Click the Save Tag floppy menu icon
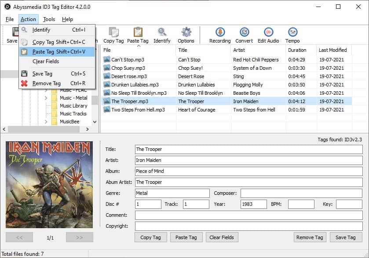Screen dimensions: 369x258 click(24, 74)
